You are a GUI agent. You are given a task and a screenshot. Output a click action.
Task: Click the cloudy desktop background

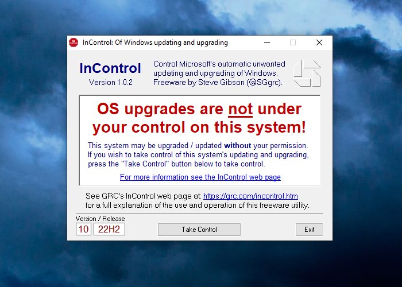click(33, 143)
